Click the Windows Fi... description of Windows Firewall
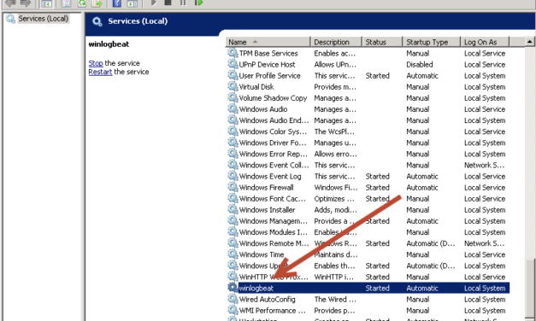 (336, 187)
